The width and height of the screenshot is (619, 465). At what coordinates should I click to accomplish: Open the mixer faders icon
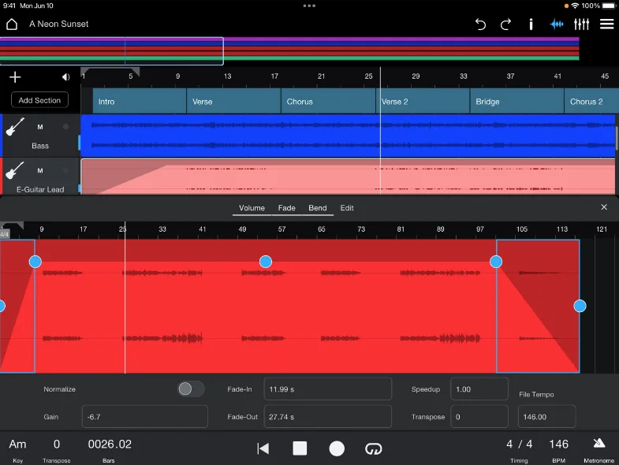coord(581,24)
